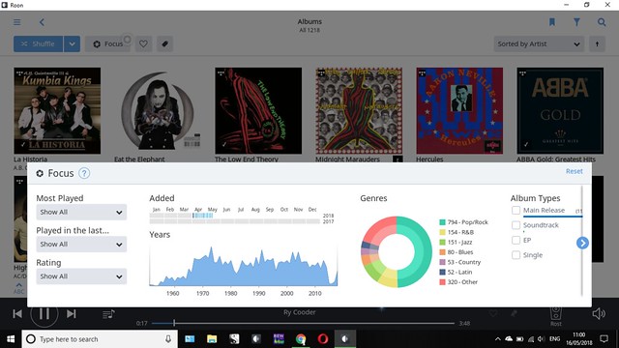Viewport: 619px width, 348px height.
Task: Click R&B genre legend entry
Action: [457, 232]
